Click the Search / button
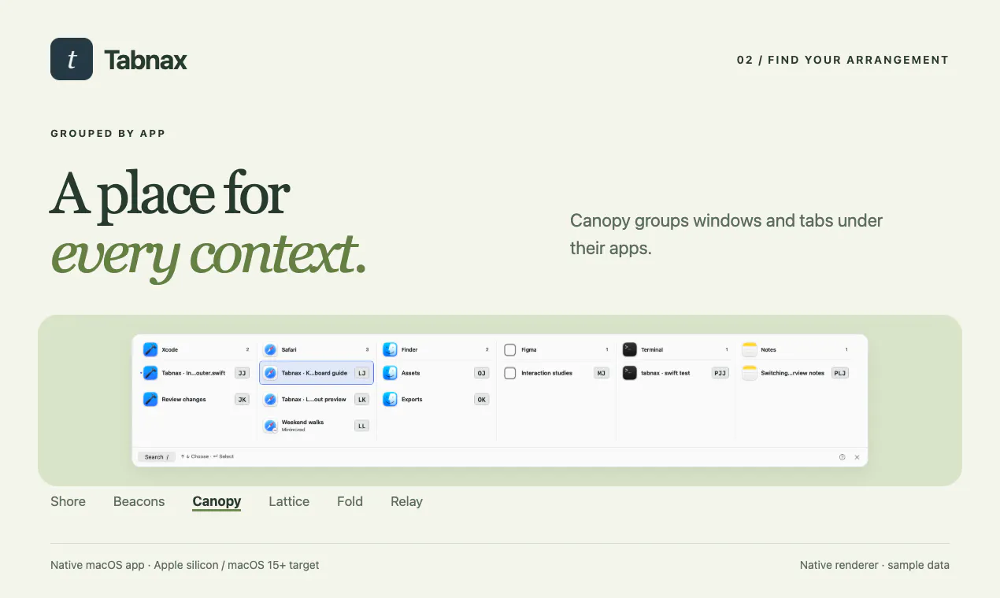This screenshot has width=1000, height=598. click(156, 456)
